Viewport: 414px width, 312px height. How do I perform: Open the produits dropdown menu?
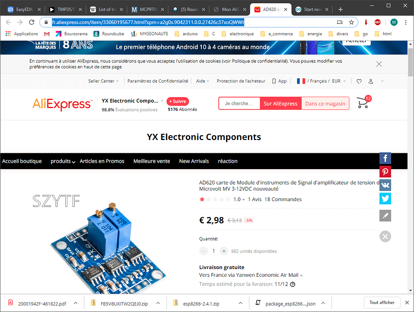63,161
